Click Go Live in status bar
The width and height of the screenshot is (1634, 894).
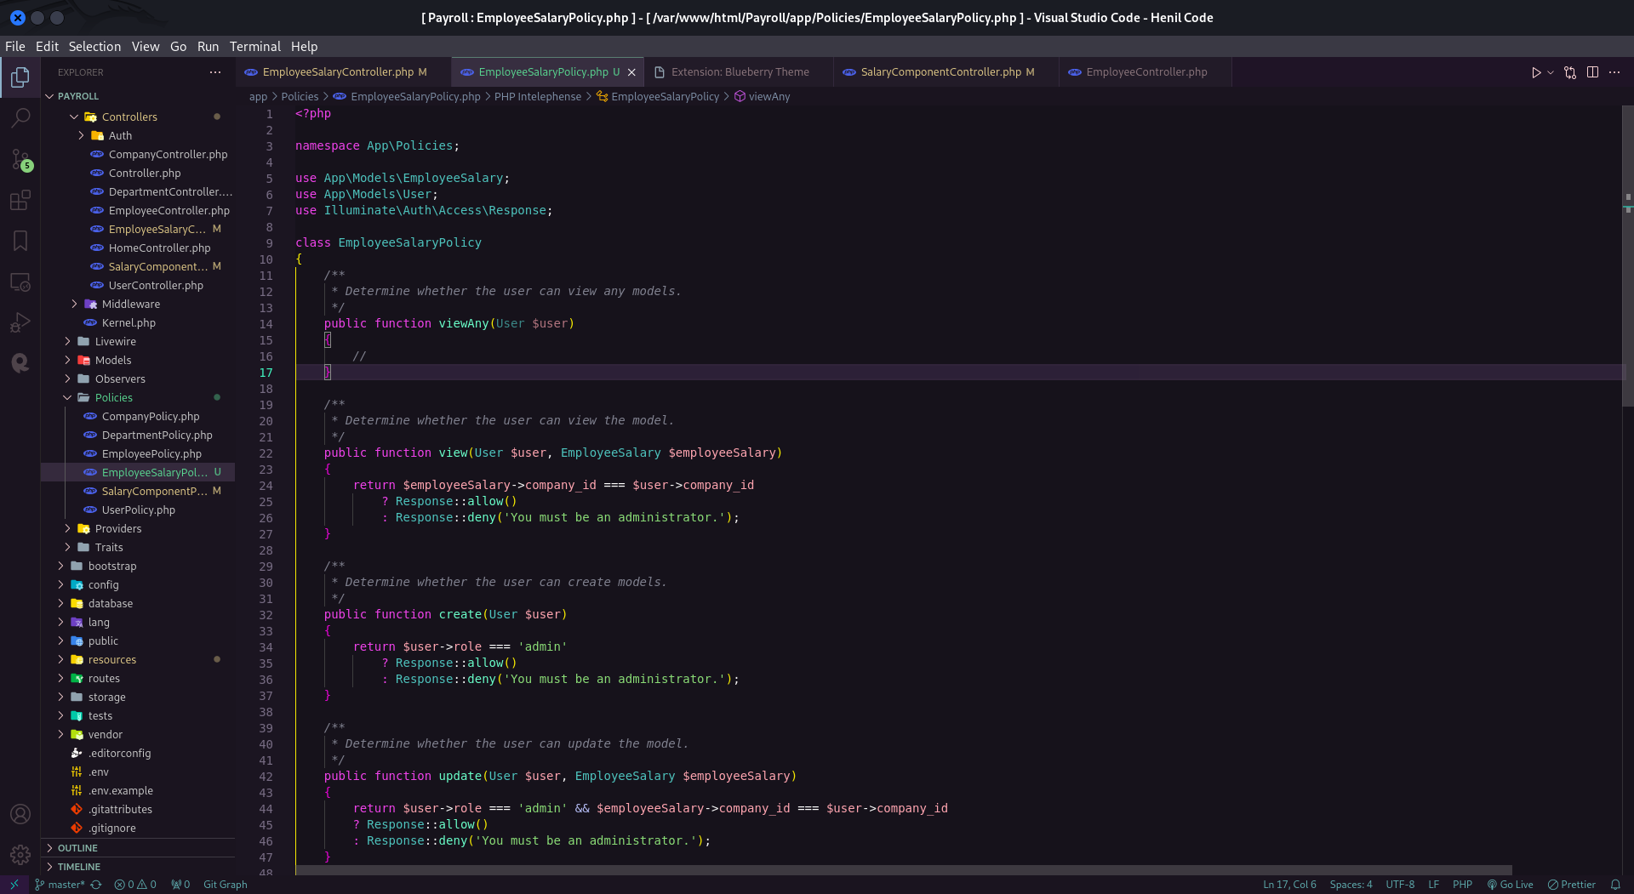coord(1510,885)
